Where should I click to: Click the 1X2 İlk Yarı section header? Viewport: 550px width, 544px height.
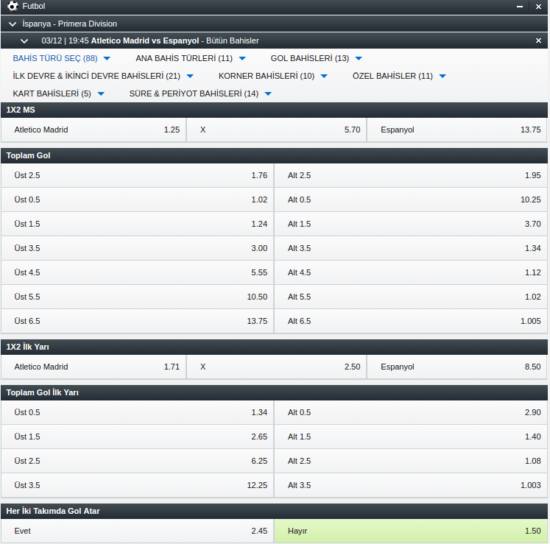tap(275, 347)
